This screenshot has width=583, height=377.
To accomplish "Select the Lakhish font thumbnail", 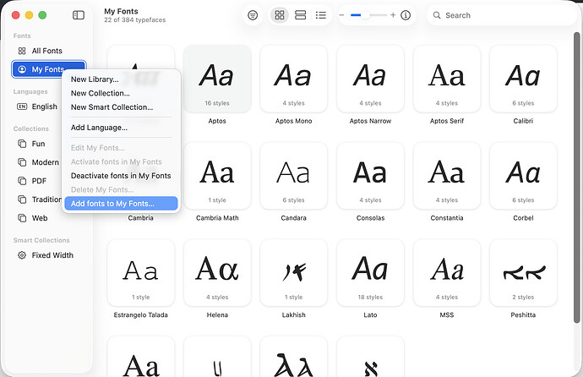I will [294, 273].
